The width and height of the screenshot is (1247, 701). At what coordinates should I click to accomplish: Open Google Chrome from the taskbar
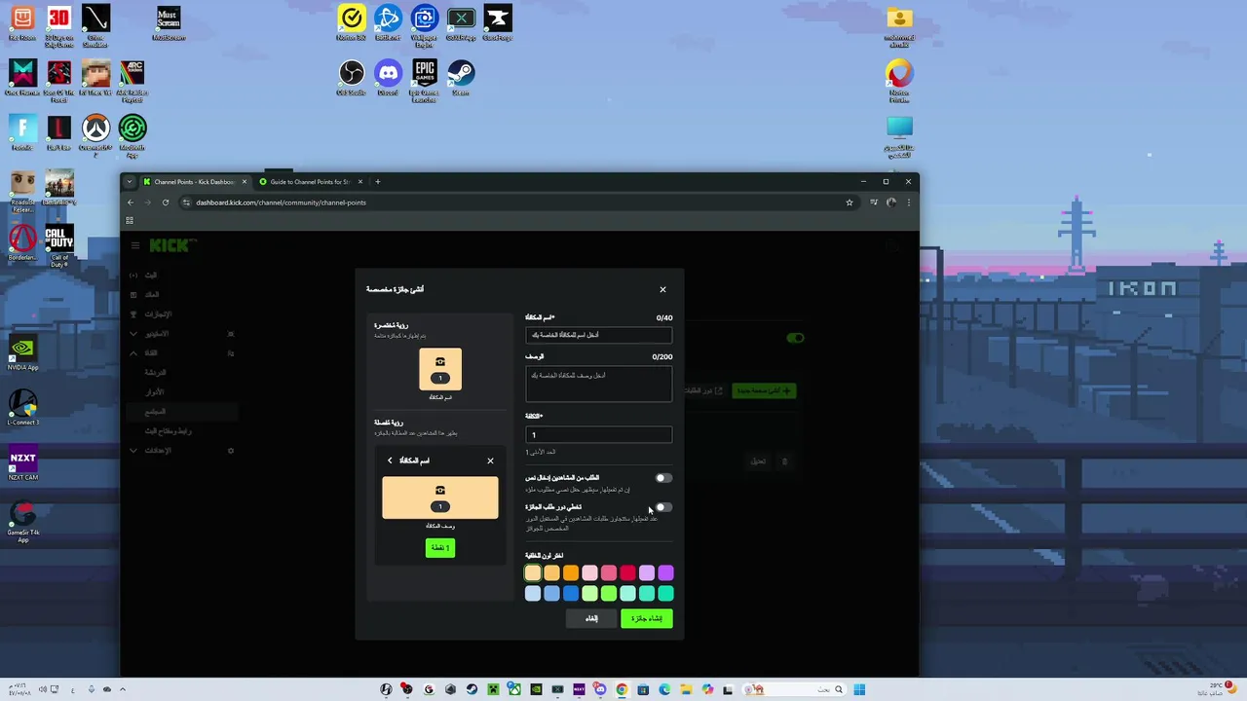click(x=622, y=689)
